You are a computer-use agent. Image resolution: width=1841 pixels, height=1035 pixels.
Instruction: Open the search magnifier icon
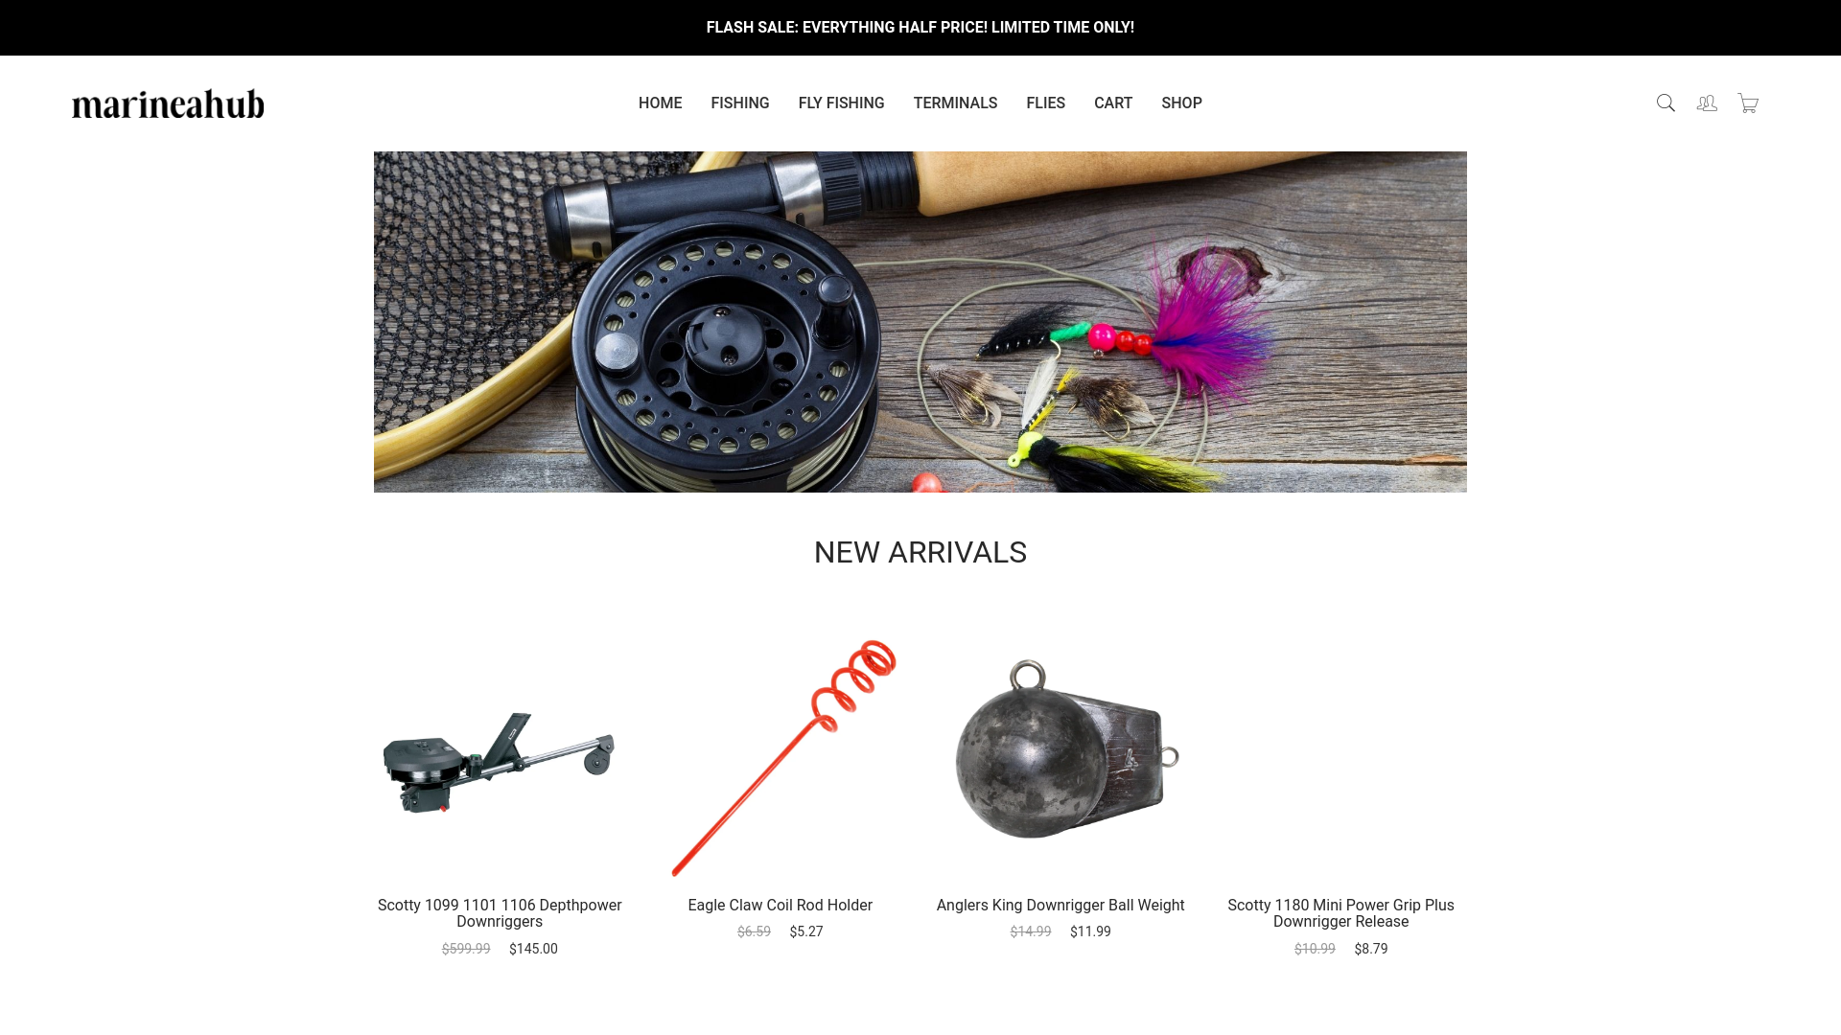pyautogui.click(x=1666, y=103)
